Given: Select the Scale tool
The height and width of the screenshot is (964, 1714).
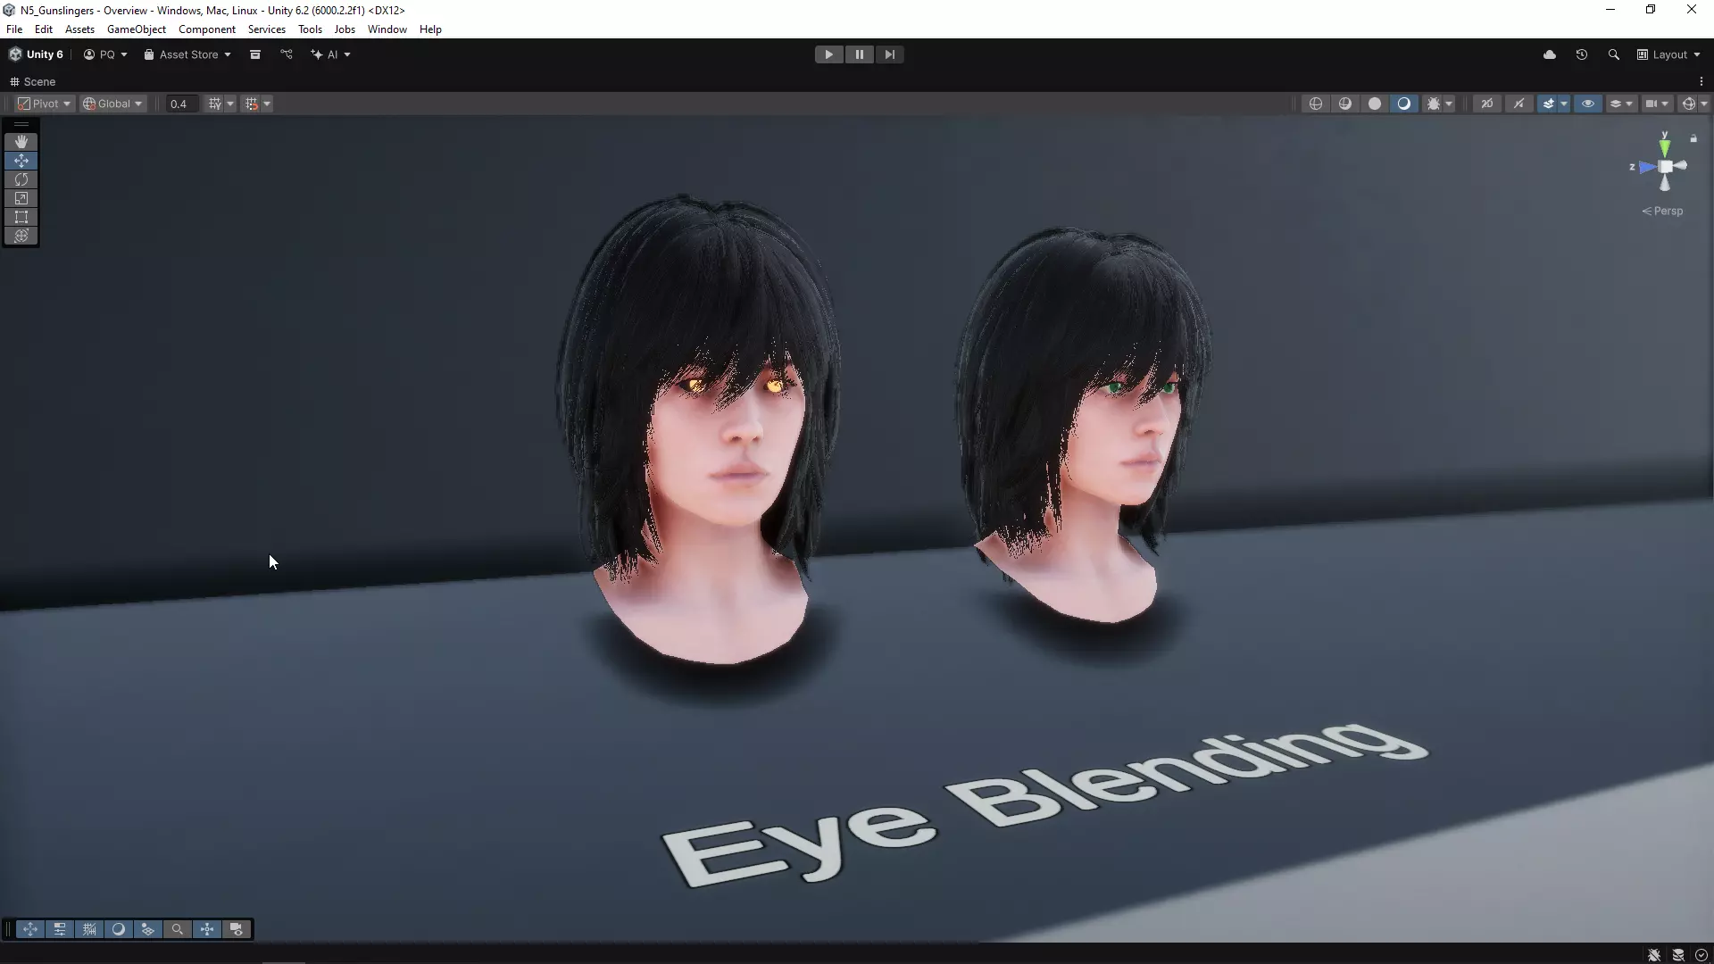Looking at the screenshot, I should [21, 198].
